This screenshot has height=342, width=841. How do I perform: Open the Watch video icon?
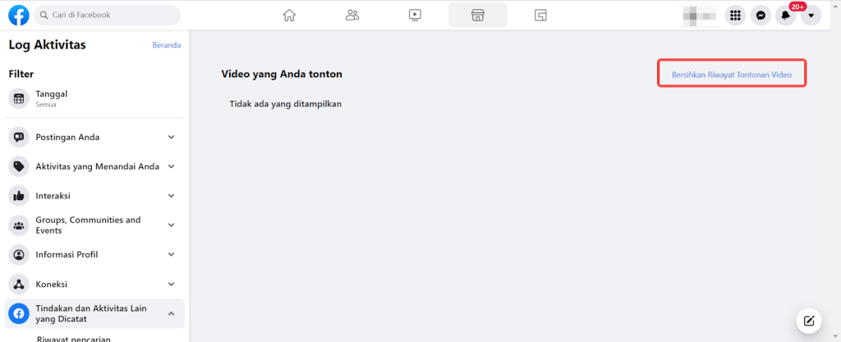(415, 15)
